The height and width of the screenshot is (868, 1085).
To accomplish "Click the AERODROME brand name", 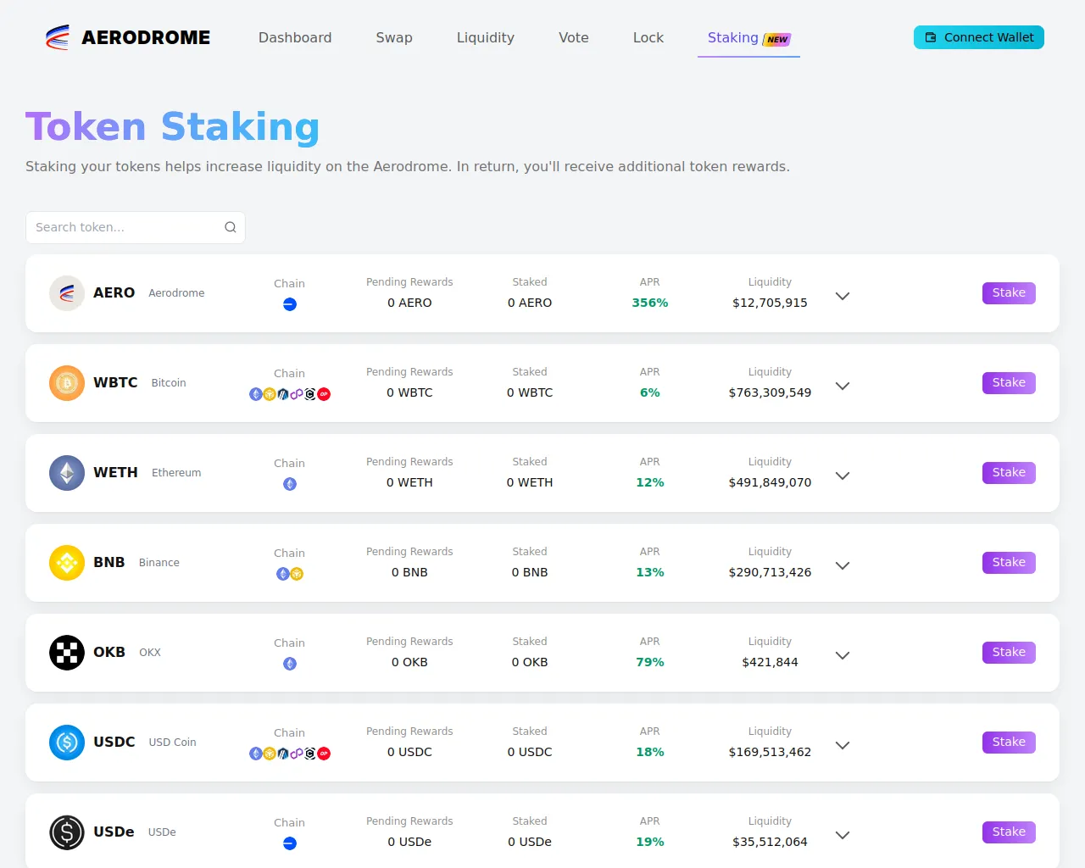I will 146,37.
